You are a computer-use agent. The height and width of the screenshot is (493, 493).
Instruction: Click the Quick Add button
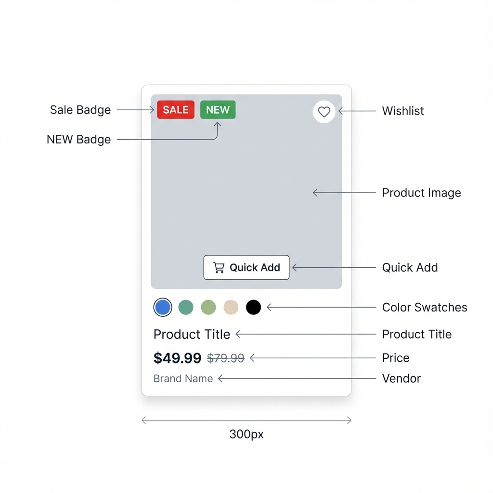pos(246,267)
